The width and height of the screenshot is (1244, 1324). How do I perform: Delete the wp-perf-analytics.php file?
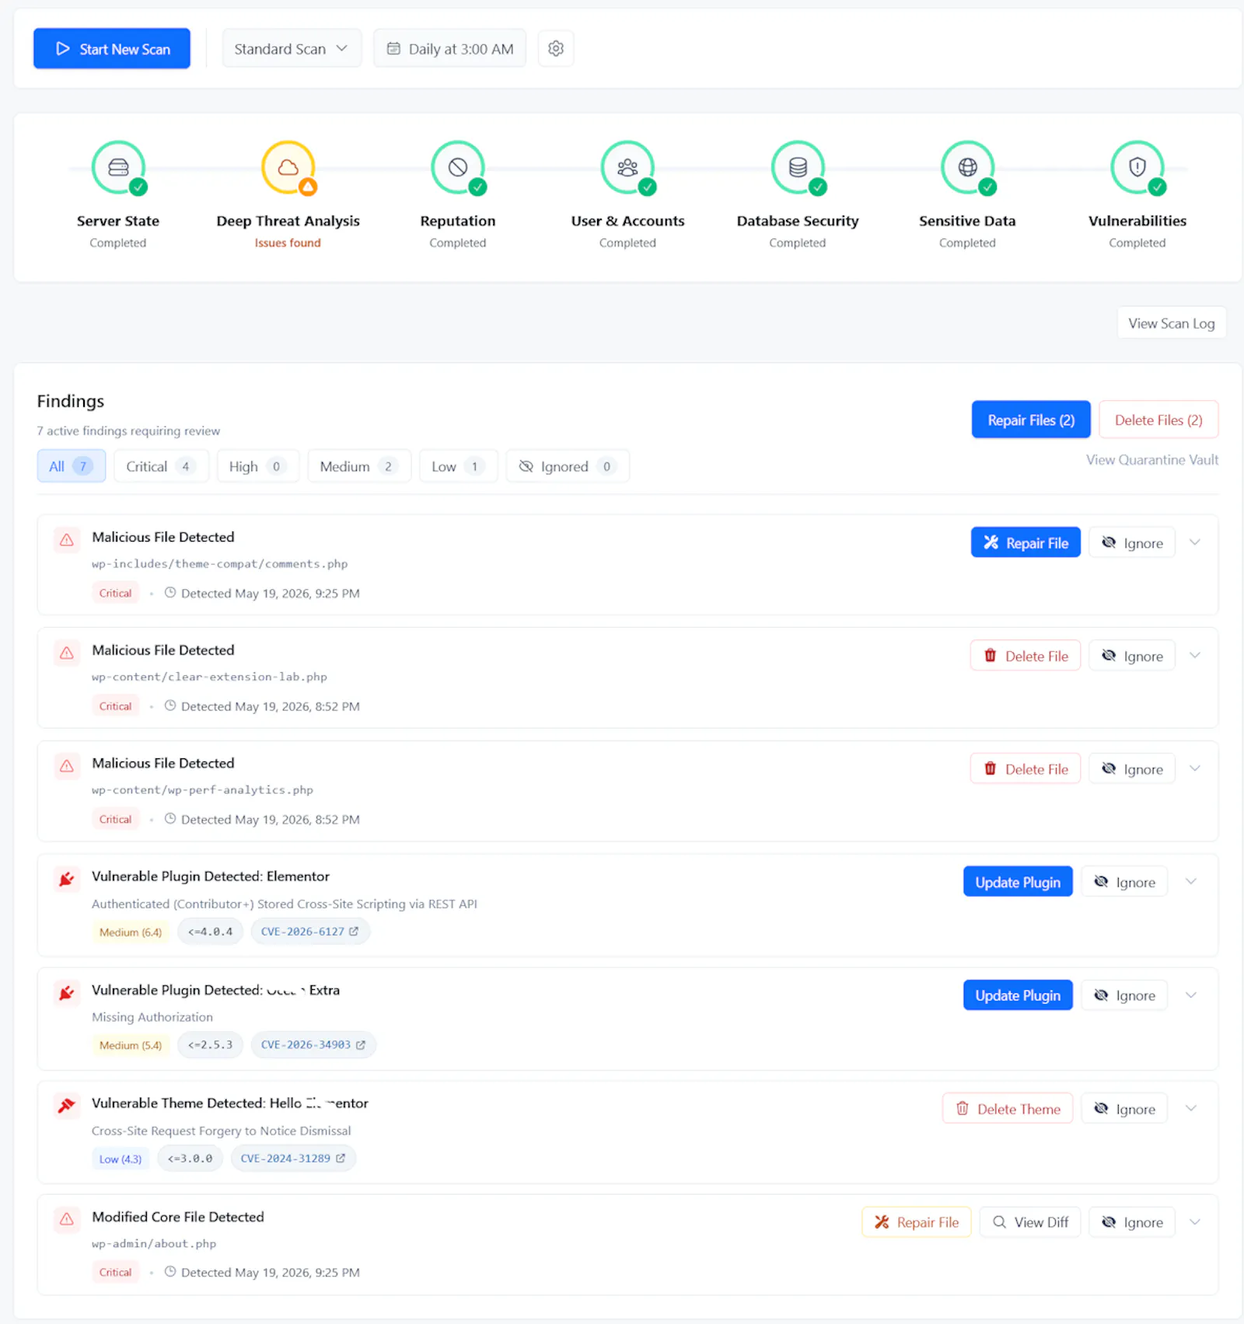tap(1026, 768)
